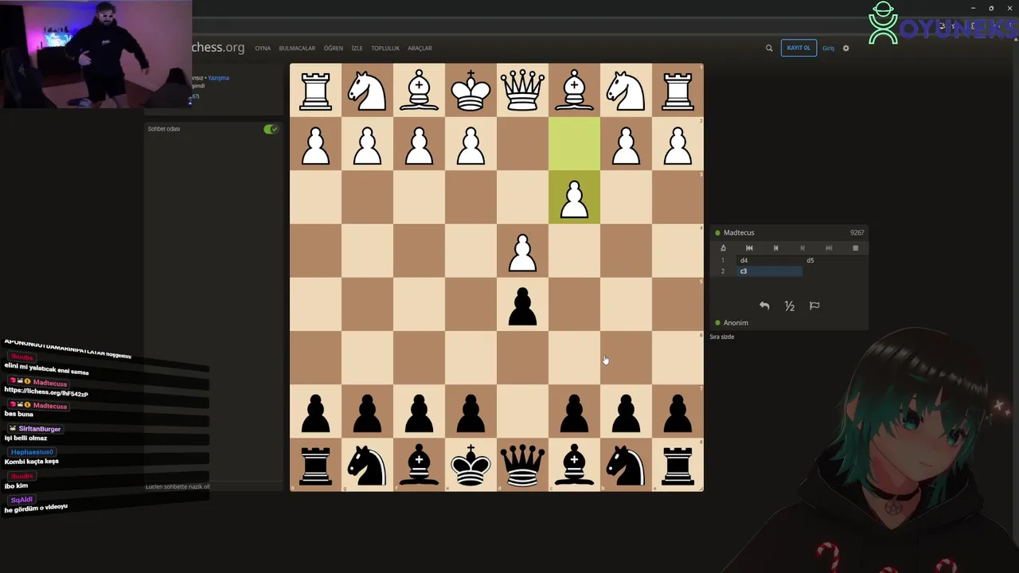
Task: Open the BULMACALAR menu
Action: tap(297, 48)
